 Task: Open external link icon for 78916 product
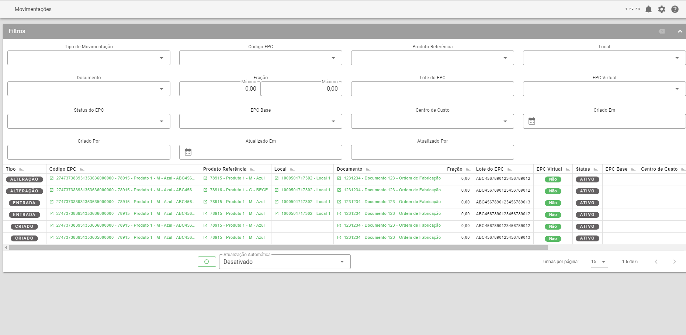[205, 190]
